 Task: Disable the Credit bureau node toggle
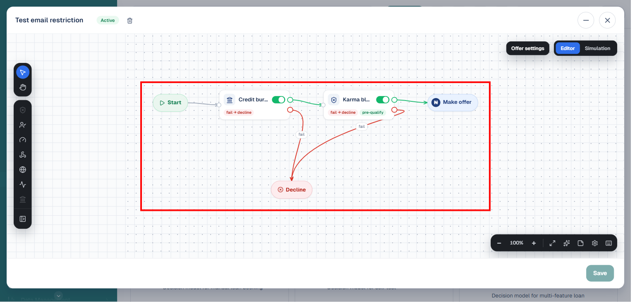point(278,100)
